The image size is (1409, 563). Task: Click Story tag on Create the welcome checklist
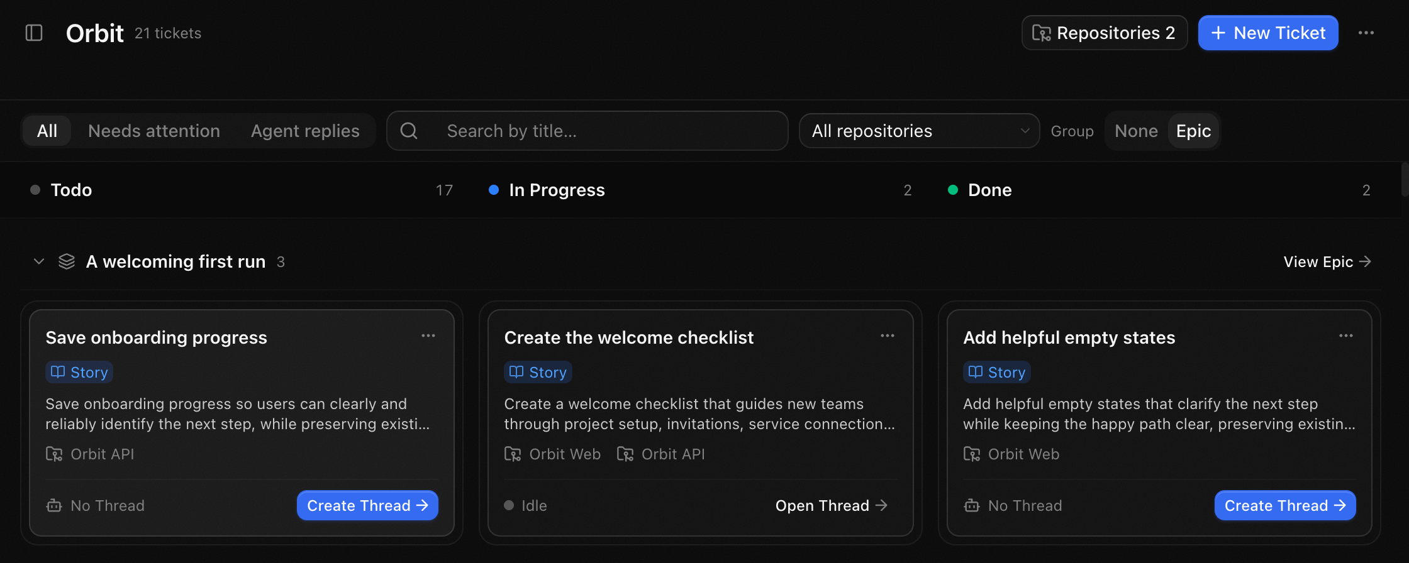coord(538,372)
